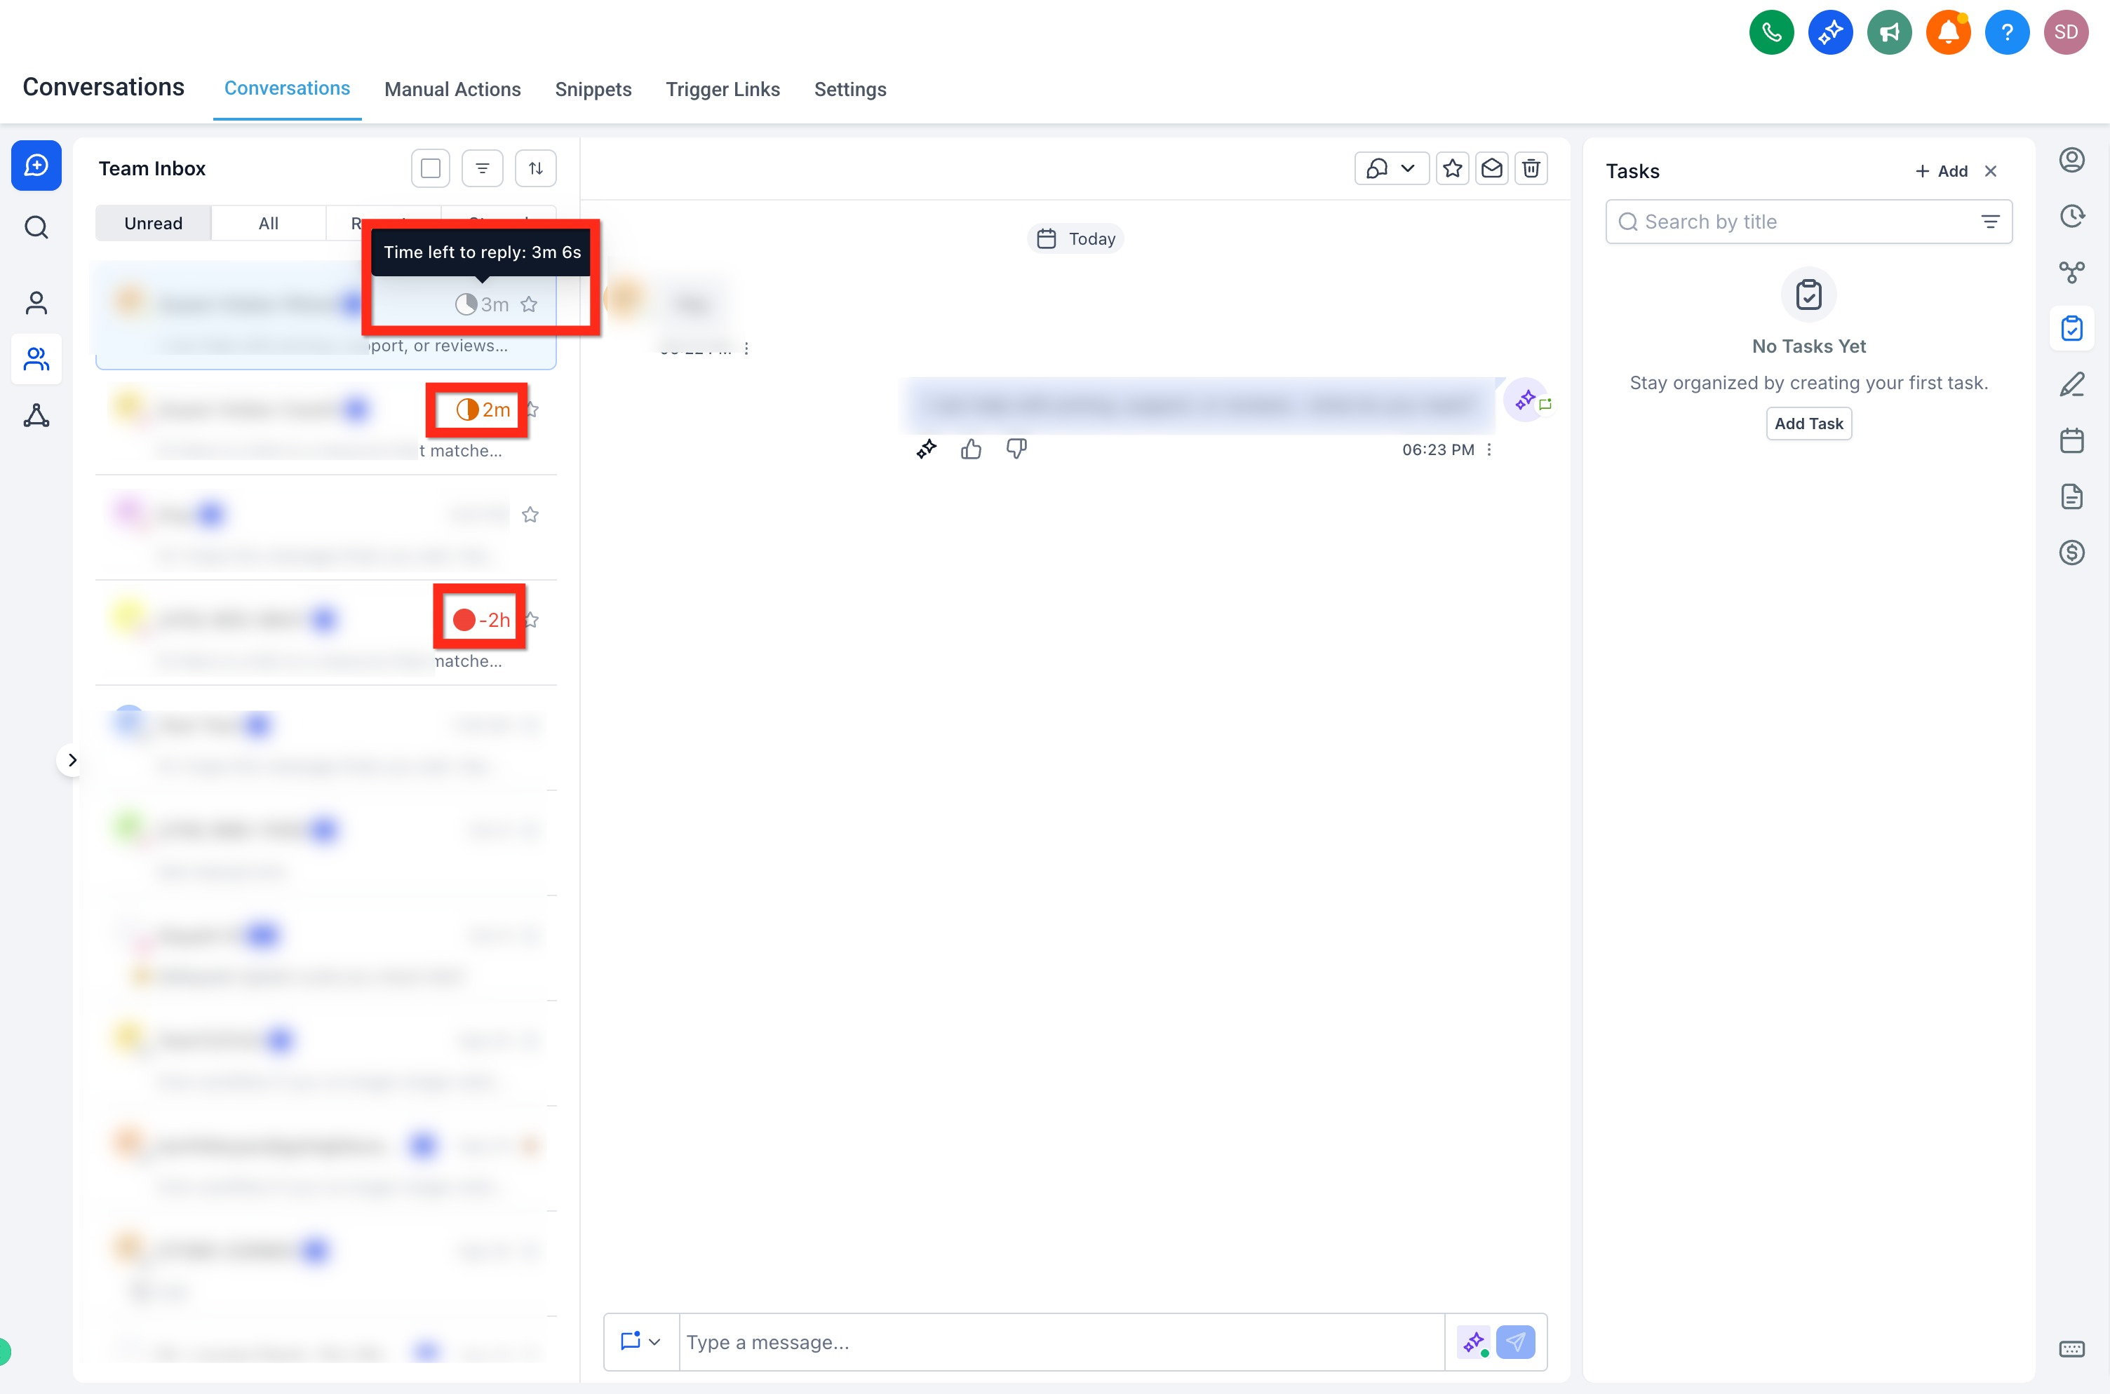Open the conversation assignment dropdown
This screenshot has width=2110, height=1394.
(x=1392, y=168)
